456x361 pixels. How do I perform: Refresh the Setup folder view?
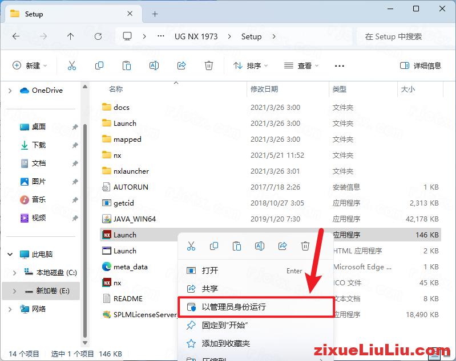coord(98,36)
